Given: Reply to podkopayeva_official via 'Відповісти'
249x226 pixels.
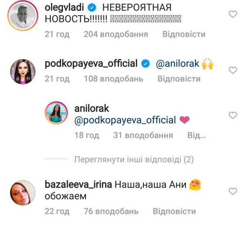Looking at the screenshot, I should point(179,79).
